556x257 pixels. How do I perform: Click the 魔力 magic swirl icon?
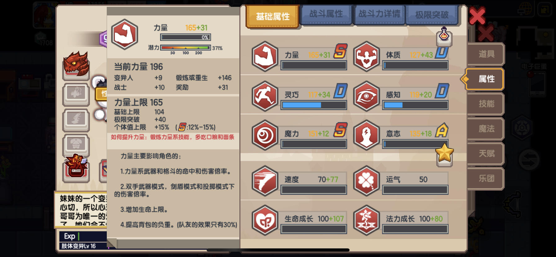265,135
